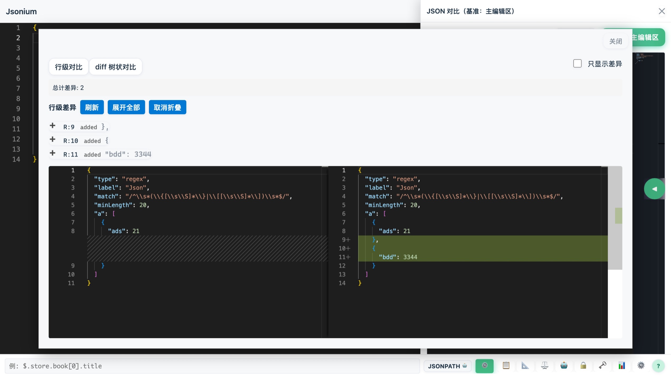Enable the 只显示差异 checkbox
This screenshot has height=377, width=671.
[x=577, y=64]
